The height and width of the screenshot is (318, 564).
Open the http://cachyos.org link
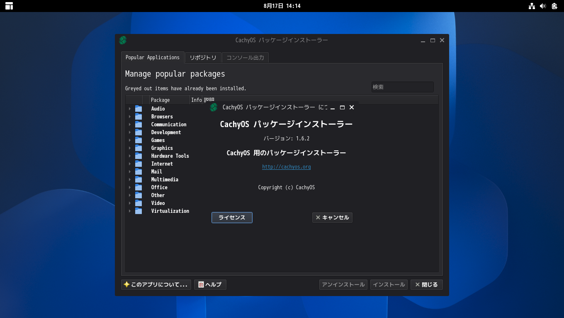286,166
